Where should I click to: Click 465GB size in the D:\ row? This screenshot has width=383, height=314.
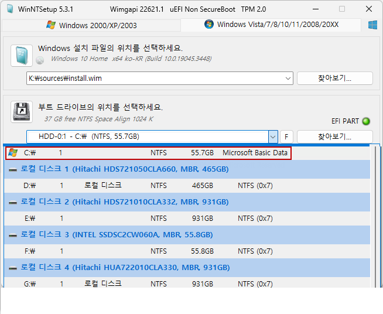click(202, 186)
